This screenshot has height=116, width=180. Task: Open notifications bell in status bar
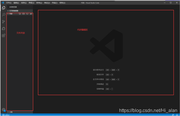point(177,115)
